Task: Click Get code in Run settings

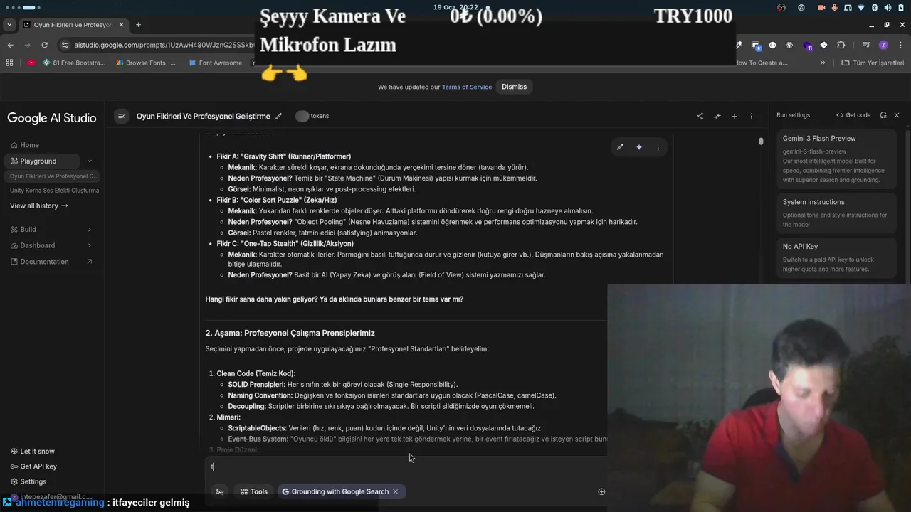Action: (853, 115)
